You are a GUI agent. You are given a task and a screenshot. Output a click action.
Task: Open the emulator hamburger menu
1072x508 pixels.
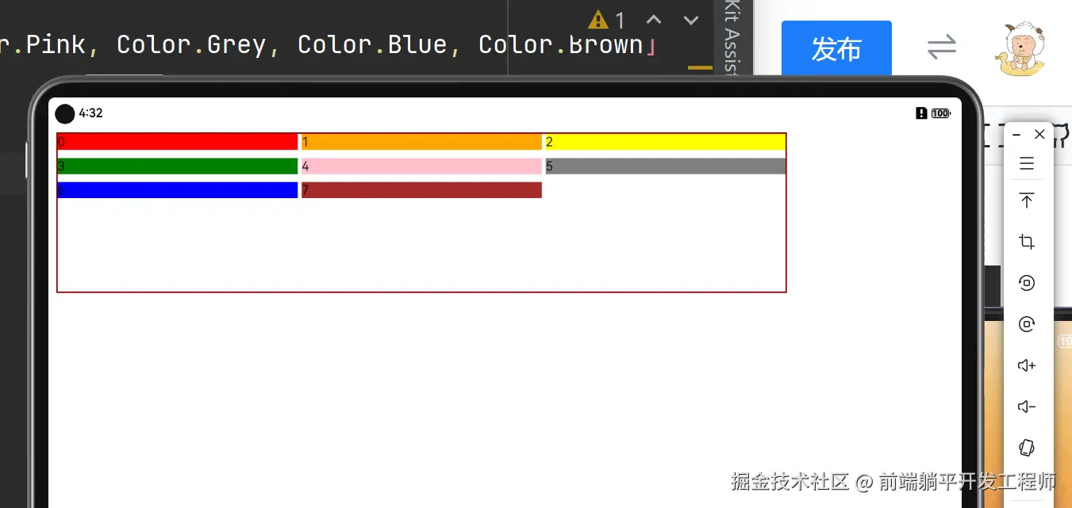1027,164
